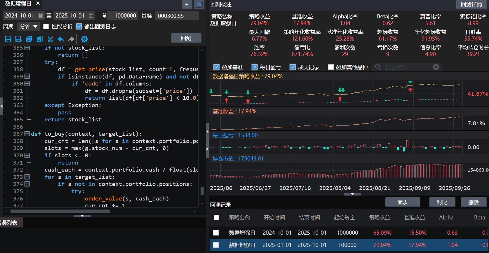This screenshot has width=489, height=253.
Task: Toggle the 每日盈亏 checkbox
Action: tap(255, 67)
